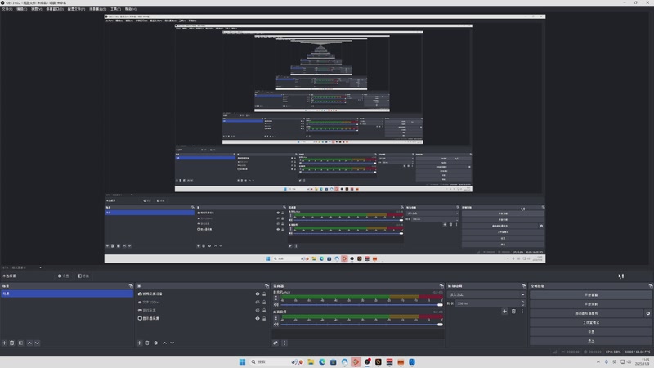Open the Docks menu
Screen dimensions: 654x368
point(55,9)
